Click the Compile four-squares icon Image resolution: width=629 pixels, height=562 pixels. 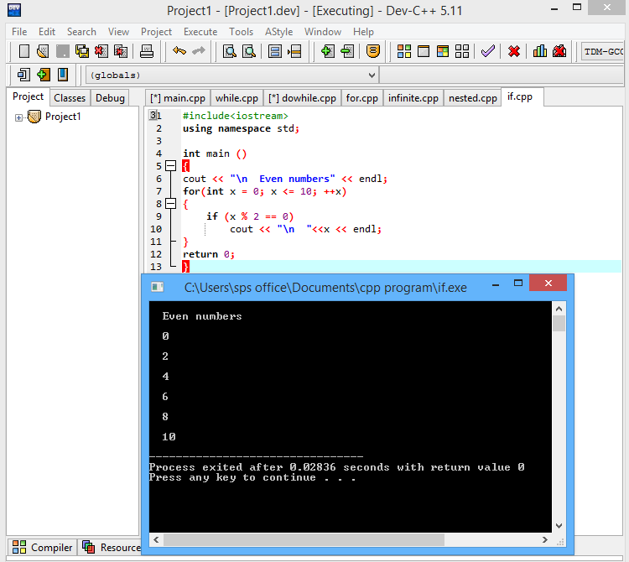(404, 51)
